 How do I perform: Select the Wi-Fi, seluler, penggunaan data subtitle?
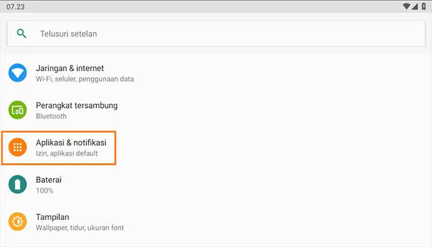click(85, 79)
